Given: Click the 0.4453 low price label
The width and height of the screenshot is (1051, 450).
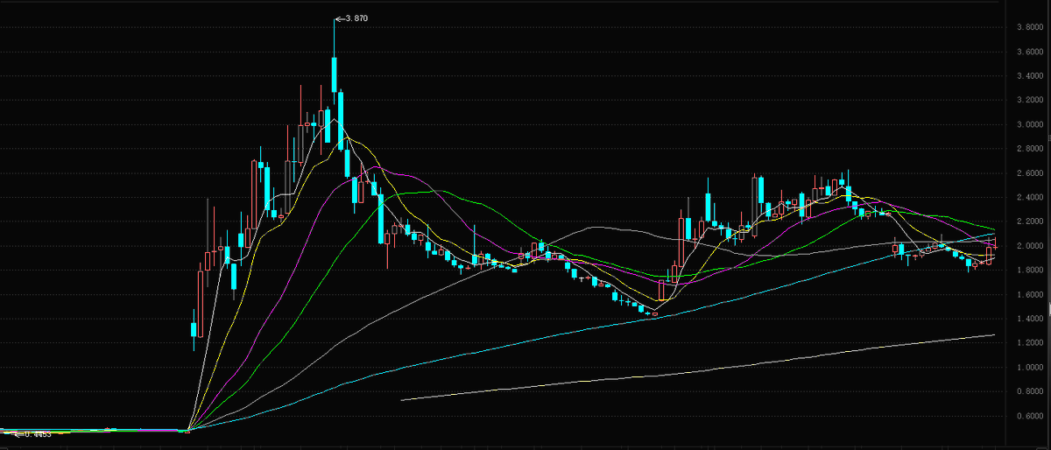Looking at the screenshot, I should (x=38, y=433).
